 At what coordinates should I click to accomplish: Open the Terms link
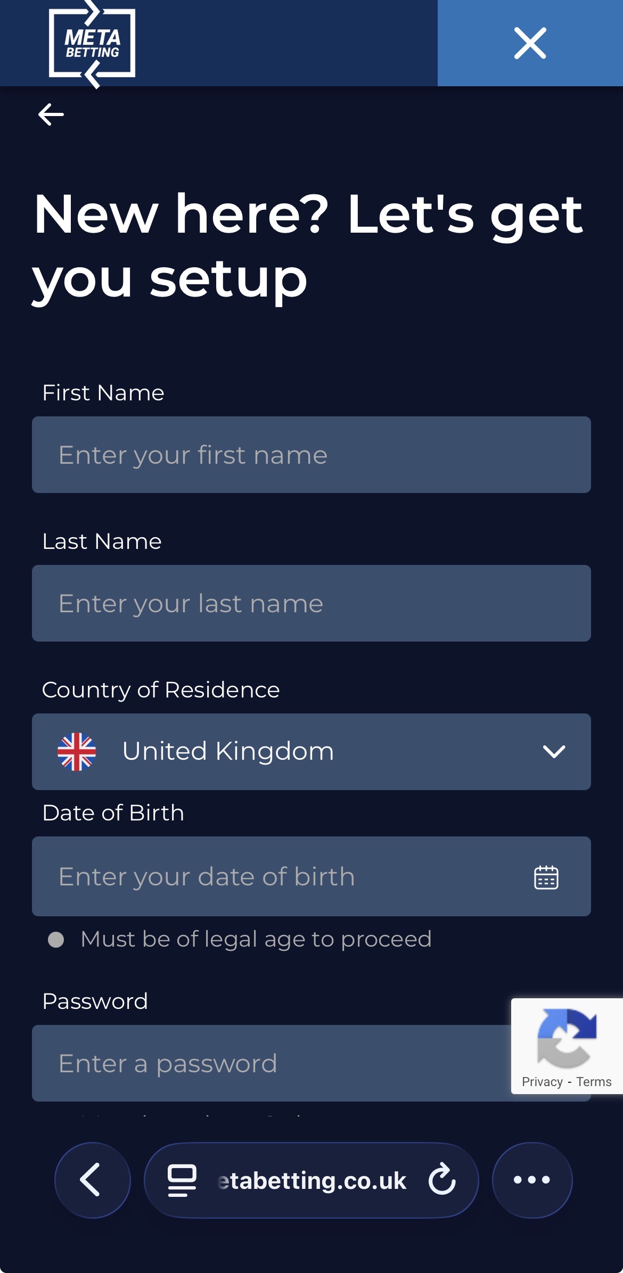point(594,1082)
